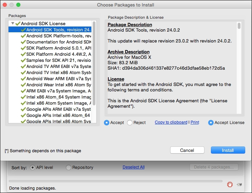
Task: Click the Install button
Action: pos(228,150)
